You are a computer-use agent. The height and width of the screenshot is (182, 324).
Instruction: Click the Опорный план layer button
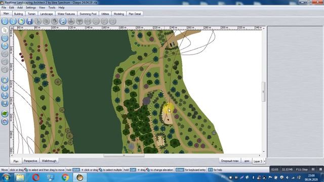tap(229, 161)
